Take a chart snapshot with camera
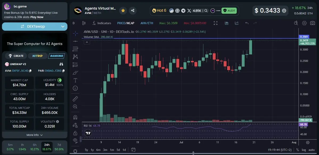This screenshot has width=319, height=155. [x=313, y=23]
